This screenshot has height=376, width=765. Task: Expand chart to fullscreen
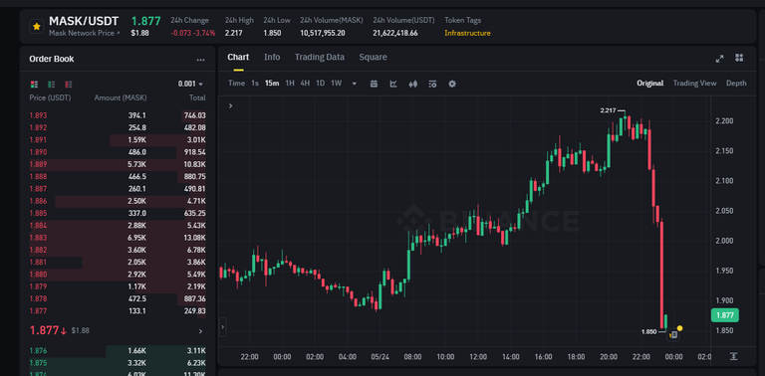coord(719,59)
